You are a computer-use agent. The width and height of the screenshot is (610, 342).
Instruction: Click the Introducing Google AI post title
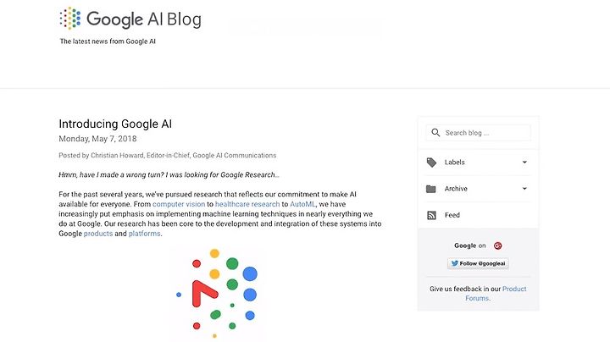tap(115, 124)
